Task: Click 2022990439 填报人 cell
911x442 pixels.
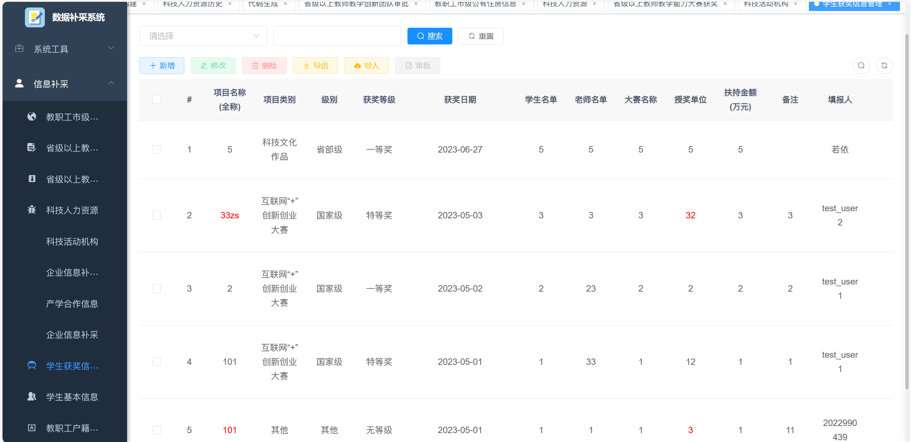Action: (x=840, y=430)
